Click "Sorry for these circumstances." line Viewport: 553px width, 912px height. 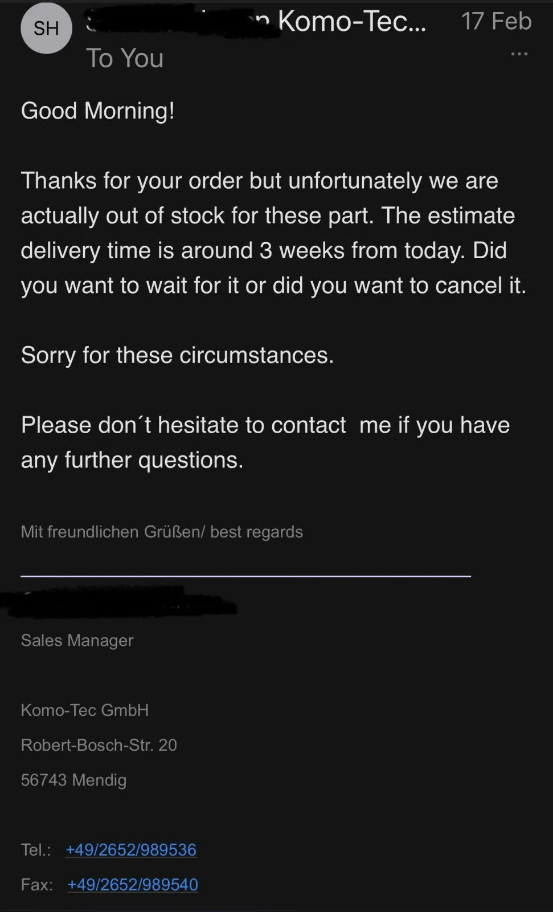click(177, 355)
